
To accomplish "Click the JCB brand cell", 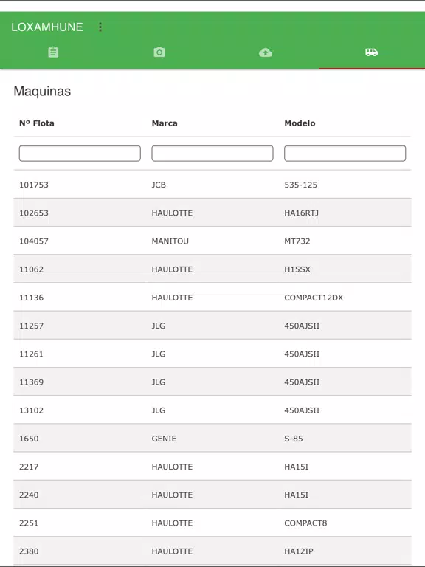I will click(x=159, y=185).
